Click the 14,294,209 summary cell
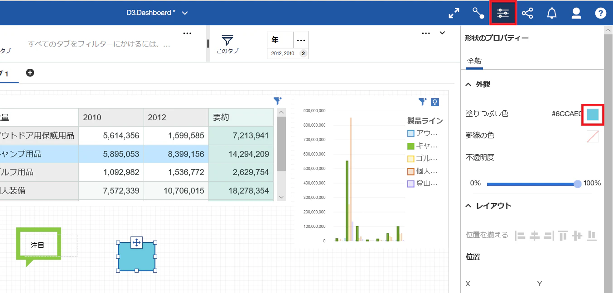This screenshot has width=613, height=293. click(241, 154)
